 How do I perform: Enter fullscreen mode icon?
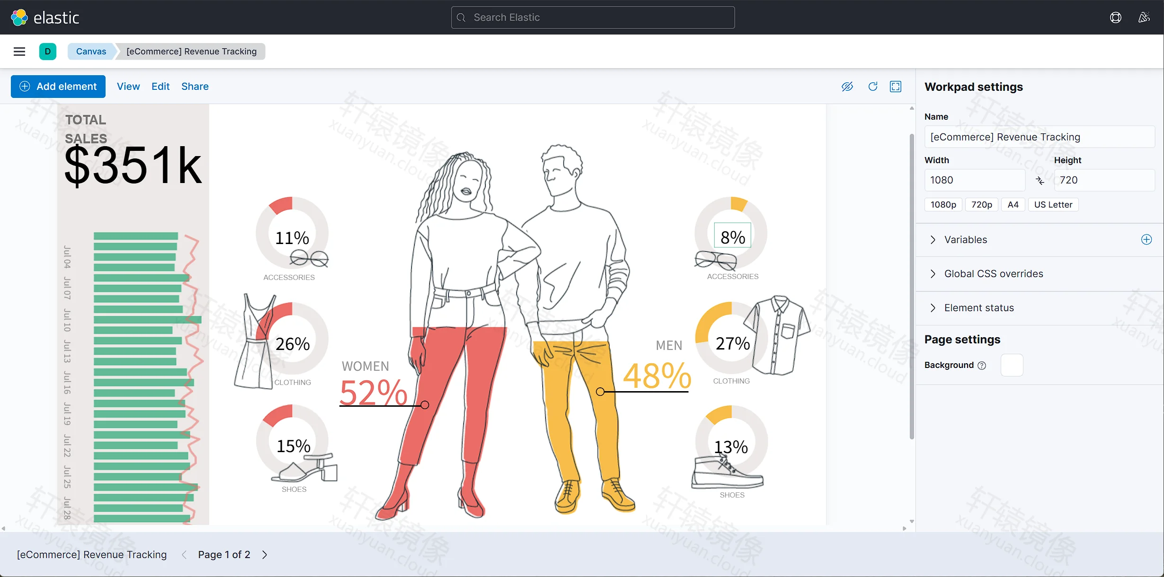click(x=896, y=87)
